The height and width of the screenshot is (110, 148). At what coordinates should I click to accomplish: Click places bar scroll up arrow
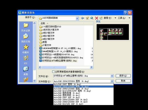click(34, 23)
